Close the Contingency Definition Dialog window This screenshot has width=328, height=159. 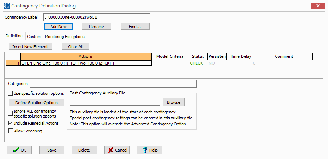318,6
